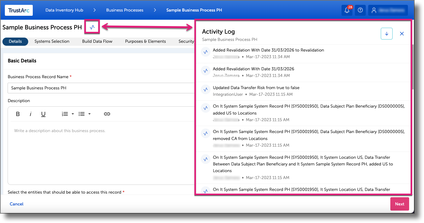Viewport: 424px width, 223px height.
Task: Navigate to Business Processes via breadcrumb
Action: (x=125, y=10)
